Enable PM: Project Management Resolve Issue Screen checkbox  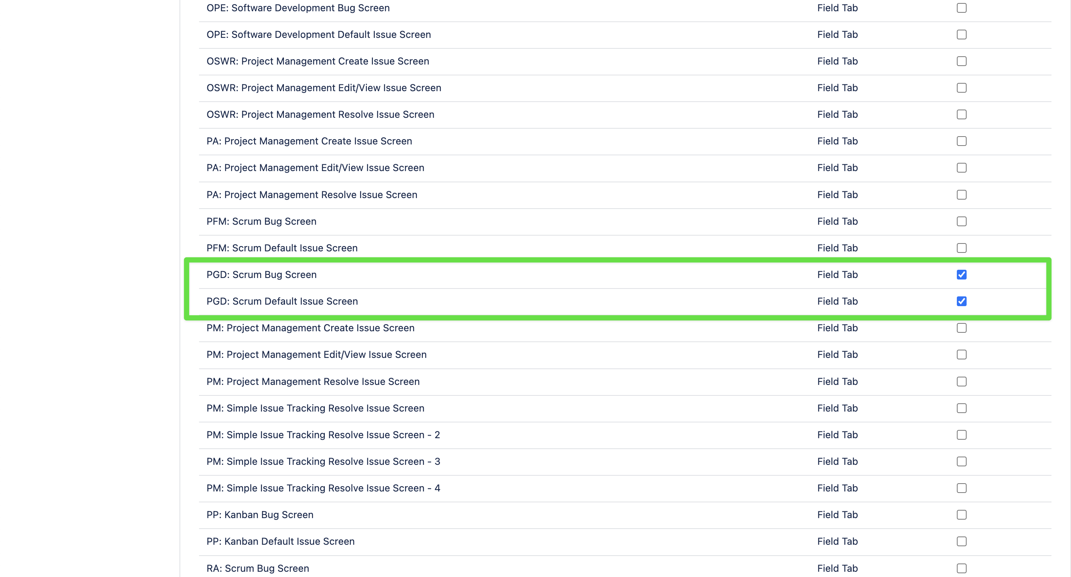(x=961, y=381)
